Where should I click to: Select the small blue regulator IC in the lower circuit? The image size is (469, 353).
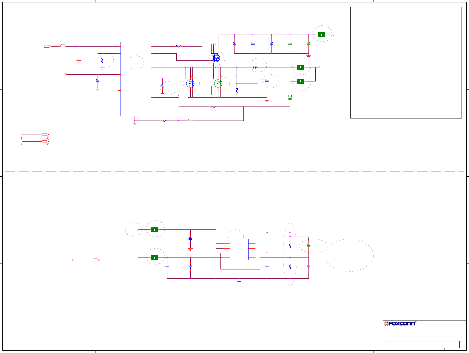click(x=239, y=249)
